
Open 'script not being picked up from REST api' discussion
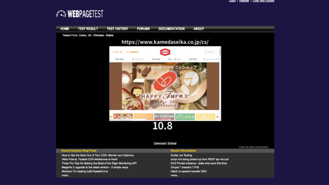click(200, 159)
